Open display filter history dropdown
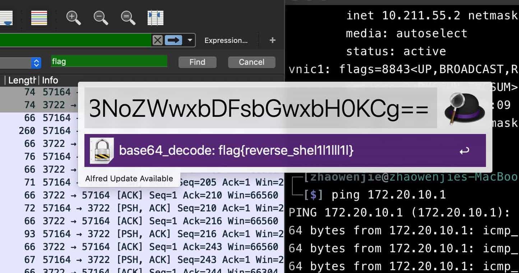This screenshot has height=273, width=519. click(190, 40)
